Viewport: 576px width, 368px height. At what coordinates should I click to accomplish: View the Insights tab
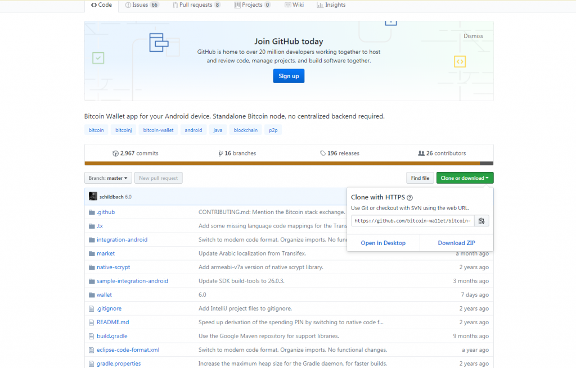[331, 4]
